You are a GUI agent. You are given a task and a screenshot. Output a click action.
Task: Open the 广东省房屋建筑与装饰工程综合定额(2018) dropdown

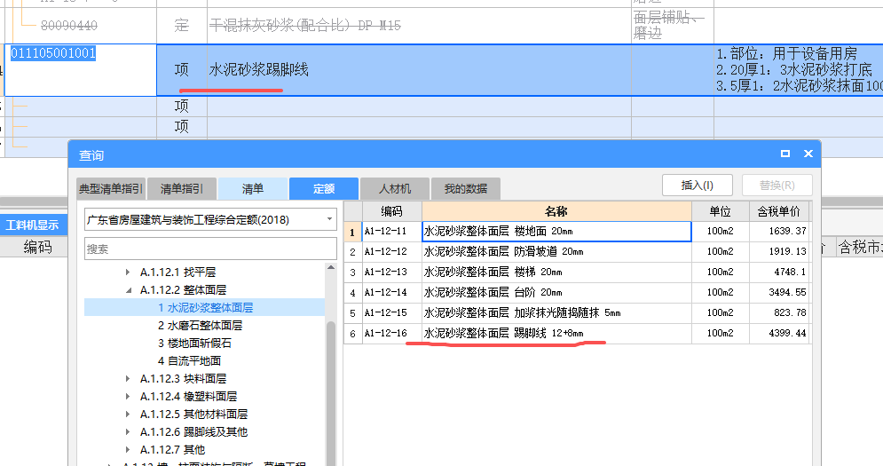coord(210,220)
